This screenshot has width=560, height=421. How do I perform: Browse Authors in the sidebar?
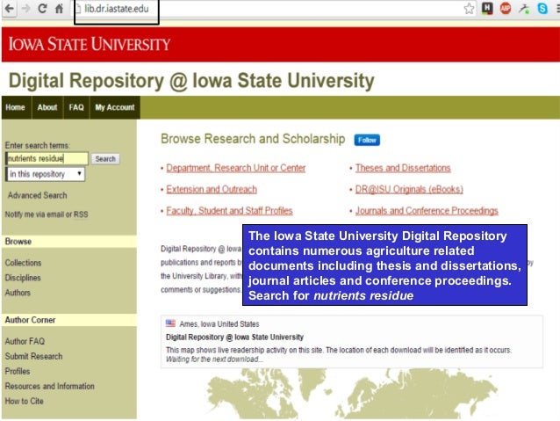click(x=18, y=293)
